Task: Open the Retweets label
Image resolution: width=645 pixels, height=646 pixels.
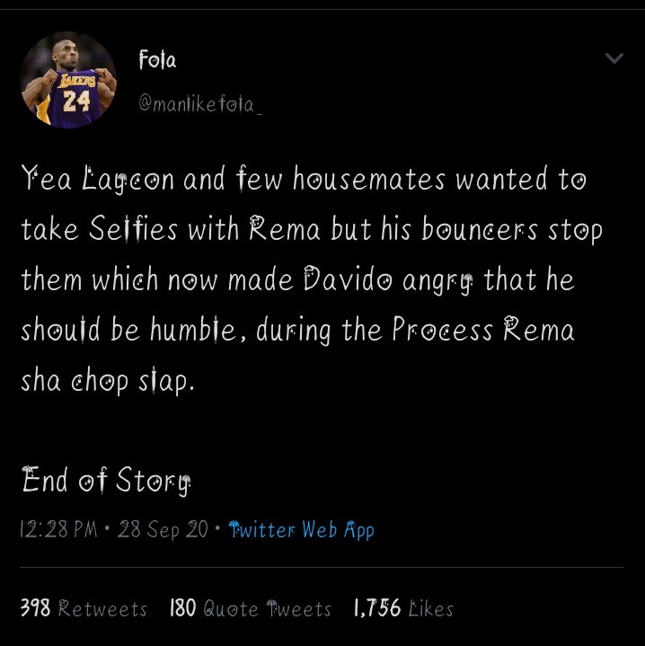Action: click(102, 608)
